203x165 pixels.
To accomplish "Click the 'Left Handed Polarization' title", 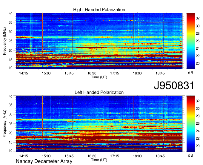I will pos(99,92).
